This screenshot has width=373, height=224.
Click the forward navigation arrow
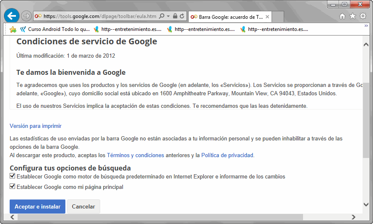coord(26,16)
